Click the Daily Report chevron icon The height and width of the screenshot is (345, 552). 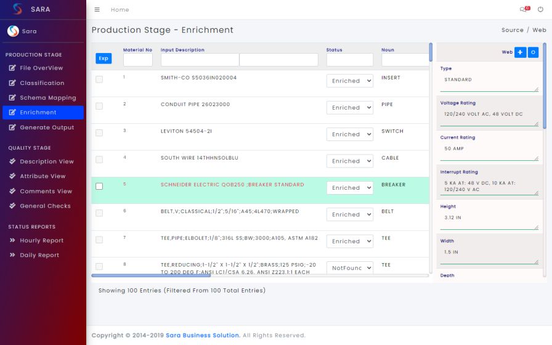pyautogui.click(x=12, y=255)
